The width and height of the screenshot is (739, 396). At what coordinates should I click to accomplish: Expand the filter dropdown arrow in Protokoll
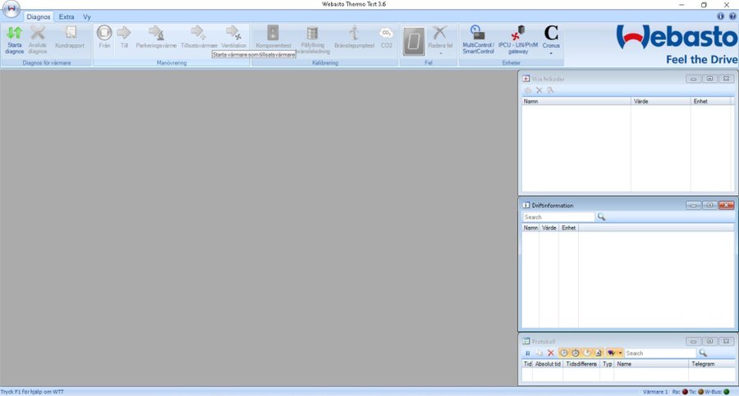click(x=620, y=353)
